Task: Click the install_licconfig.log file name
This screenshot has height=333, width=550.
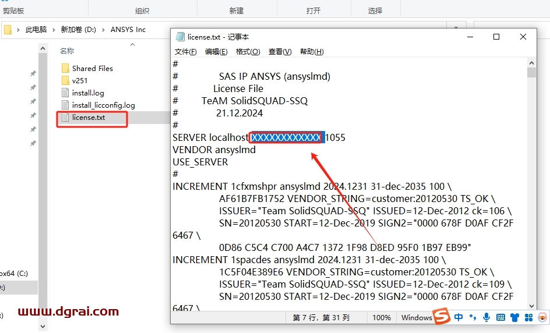Action: (104, 105)
